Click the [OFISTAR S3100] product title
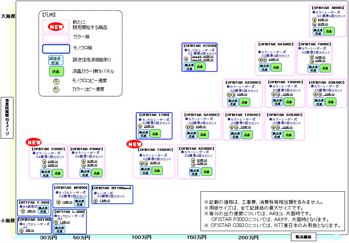Viewport: 349px width, 243px height. point(35,220)
